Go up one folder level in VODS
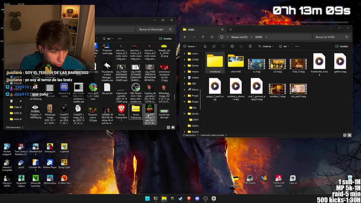Image resolution: width=361 pixels, height=203 pixels. [x=203, y=37]
